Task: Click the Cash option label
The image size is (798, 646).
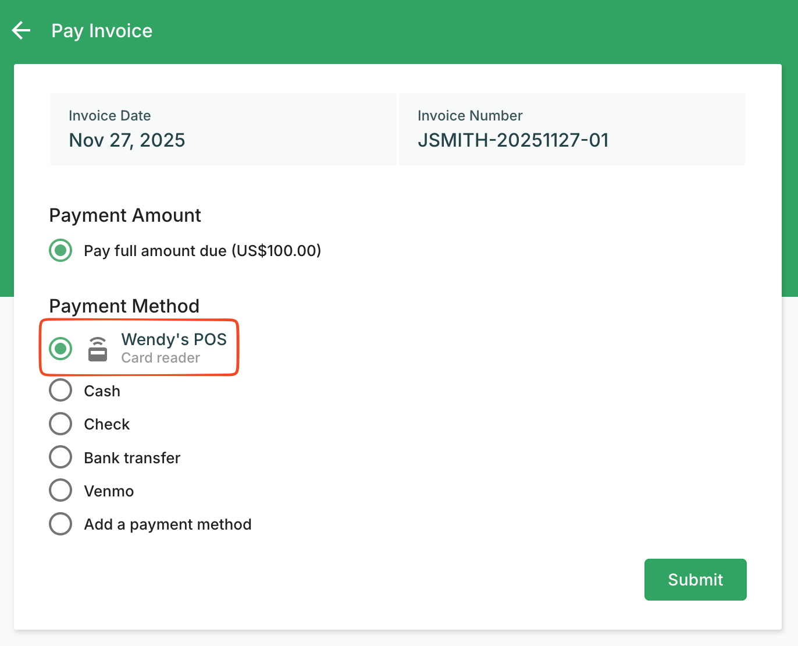Action: [x=102, y=391]
